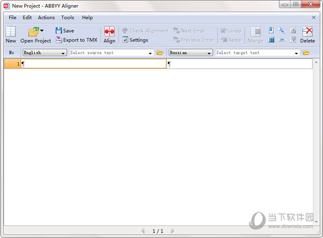The width and height of the screenshot is (323, 238).
Task: Open the English source language dropdown
Action: pyautogui.click(x=45, y=53)
